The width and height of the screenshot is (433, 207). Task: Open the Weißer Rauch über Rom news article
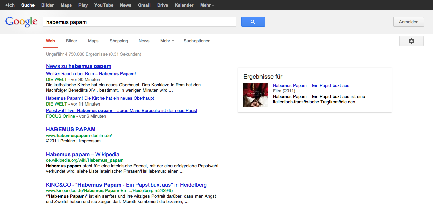click(x=91, y=74)
